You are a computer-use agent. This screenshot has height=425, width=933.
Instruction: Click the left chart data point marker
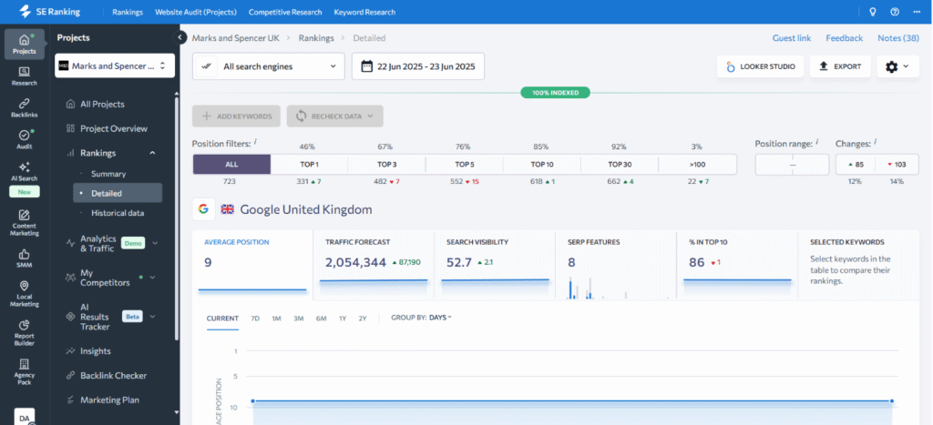(253, 401)
